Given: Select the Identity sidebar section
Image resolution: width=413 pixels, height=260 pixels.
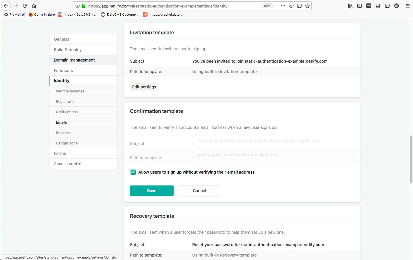Looking at the screenshot, I should tap(83, 81).
